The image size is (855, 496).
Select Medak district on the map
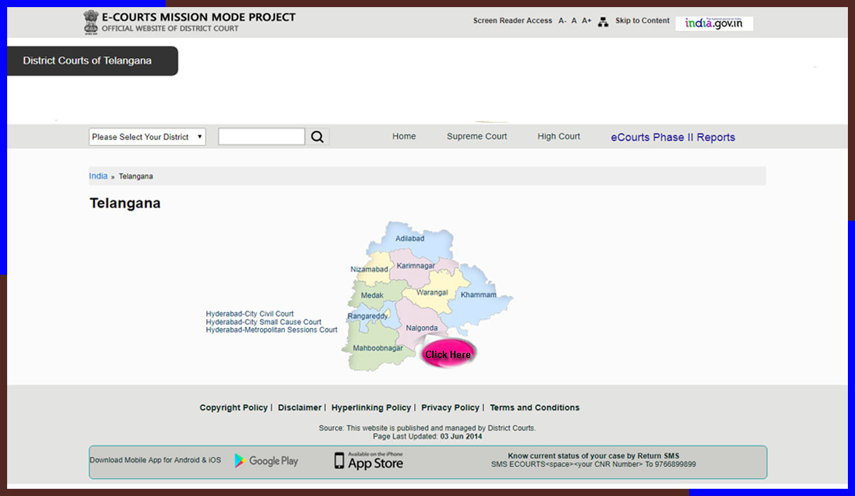[x=372, y=295]
